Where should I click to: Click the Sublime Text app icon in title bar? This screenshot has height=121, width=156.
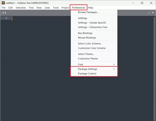tap(3, 3)
